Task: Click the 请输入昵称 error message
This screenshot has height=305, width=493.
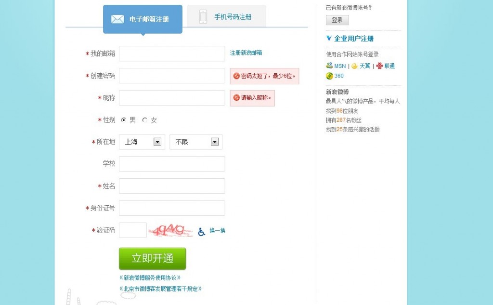Action: pos(252,98)
